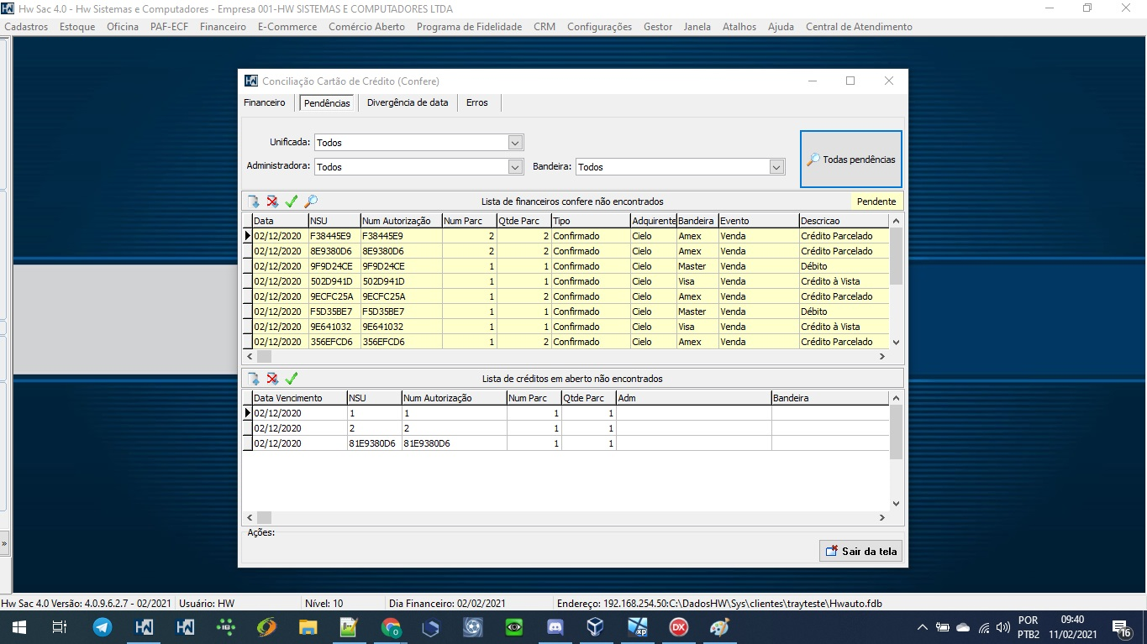Select the row with NSU 502D941D

[332, 281]
